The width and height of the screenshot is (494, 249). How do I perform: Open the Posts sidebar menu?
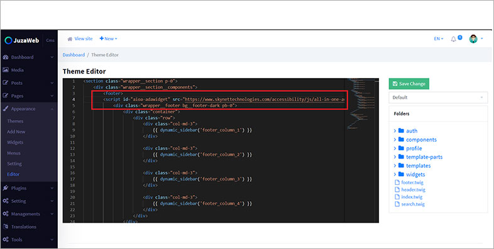coord(29,83)
